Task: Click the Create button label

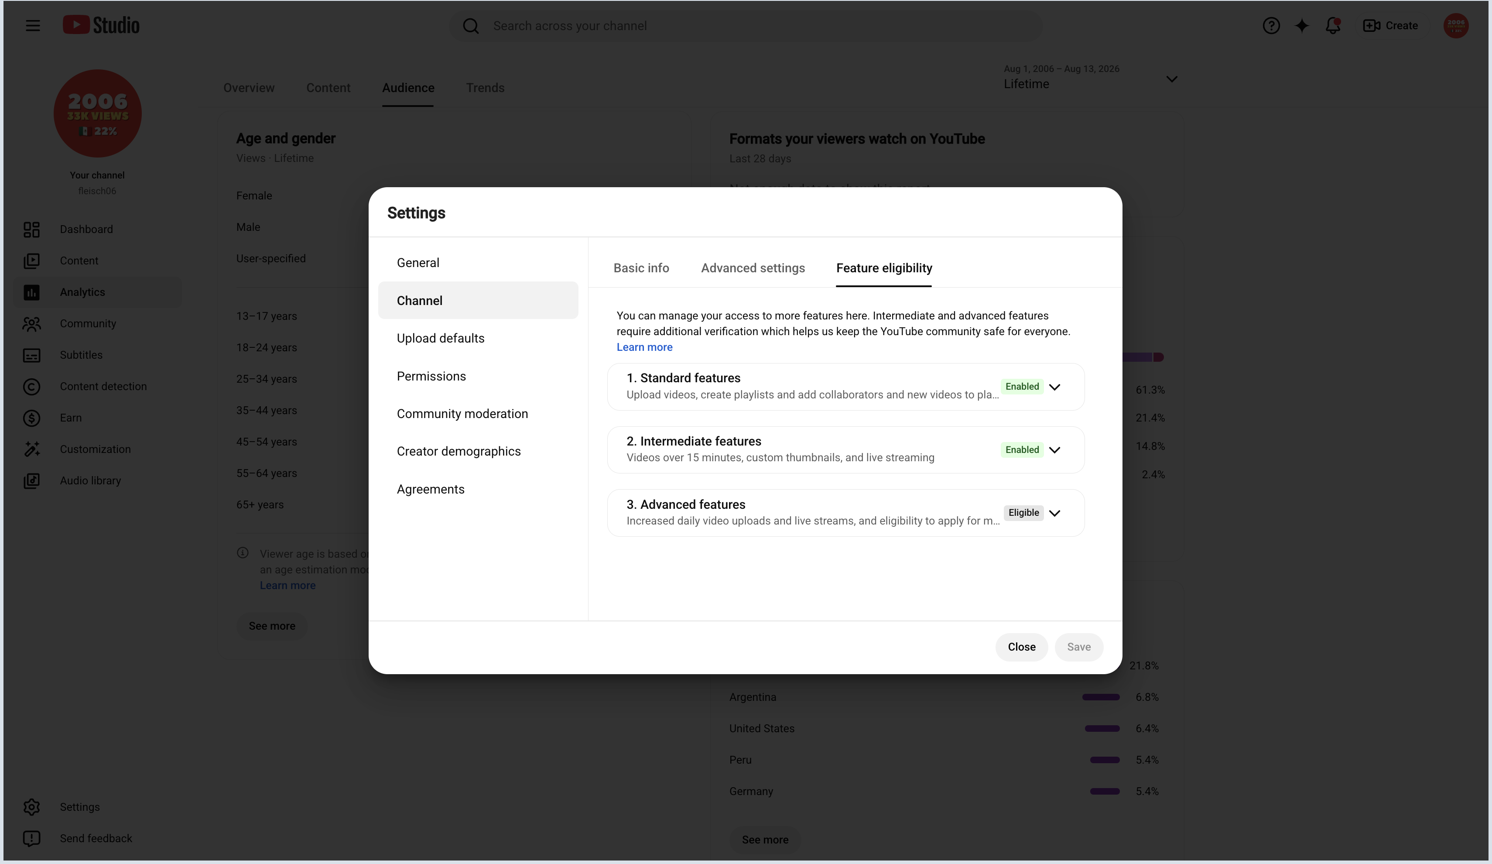Action: click(1401, 25)
